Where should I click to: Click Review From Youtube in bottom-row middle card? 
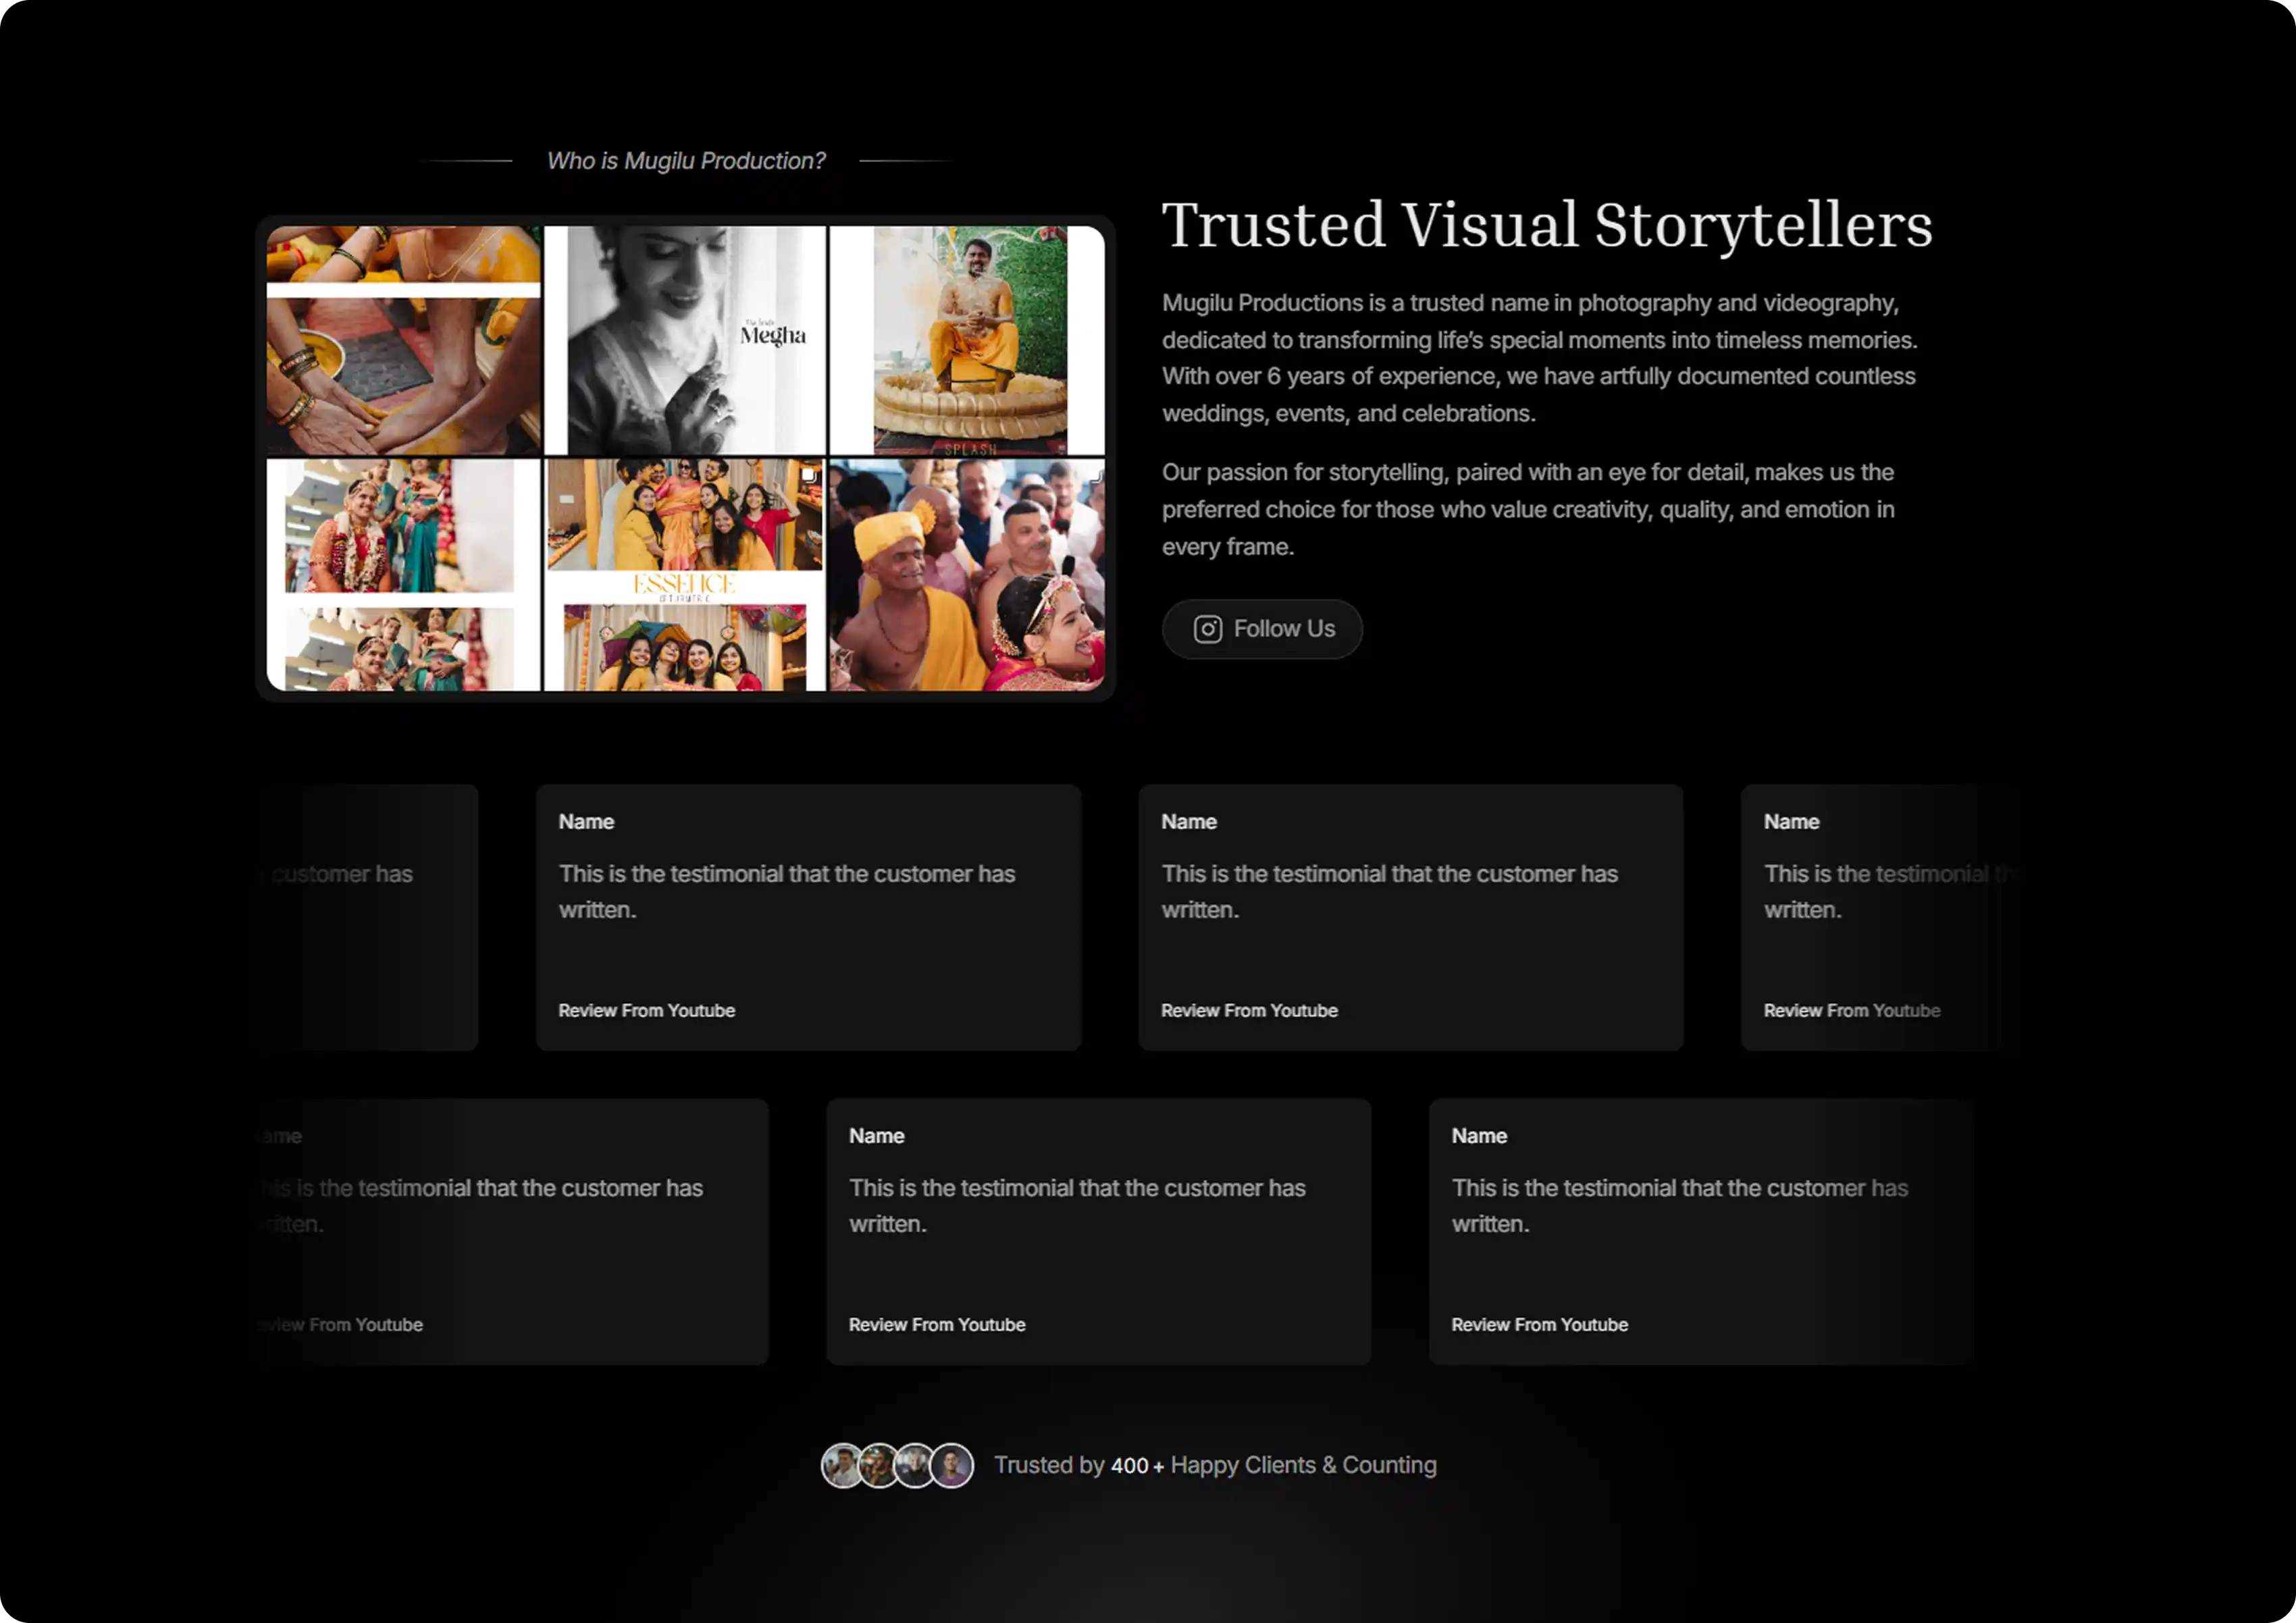coord(937,1324)
